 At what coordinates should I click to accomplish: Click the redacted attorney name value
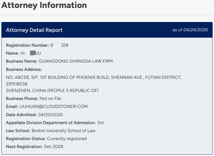point(31,53)
